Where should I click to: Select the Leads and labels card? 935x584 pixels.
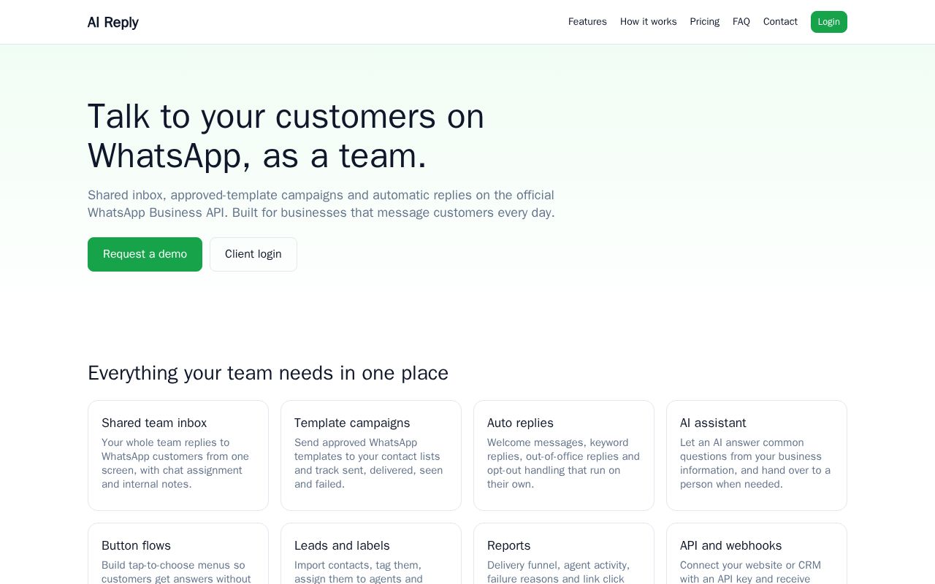point(371,553)
